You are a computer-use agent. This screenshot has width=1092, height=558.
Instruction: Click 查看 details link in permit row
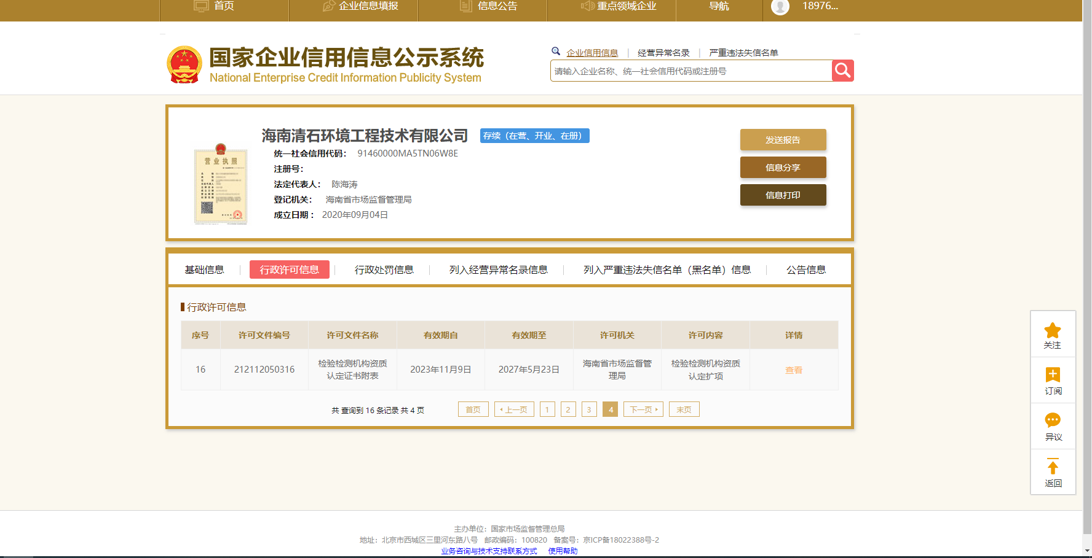793,370
